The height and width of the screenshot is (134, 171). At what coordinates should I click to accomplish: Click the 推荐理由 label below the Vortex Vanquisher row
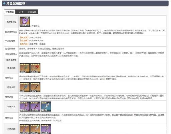[9, 97]
